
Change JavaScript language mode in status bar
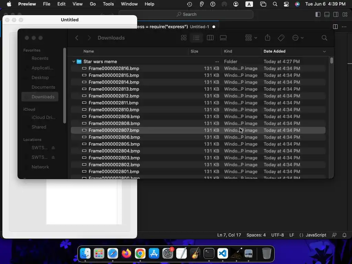tap(316, 235)
